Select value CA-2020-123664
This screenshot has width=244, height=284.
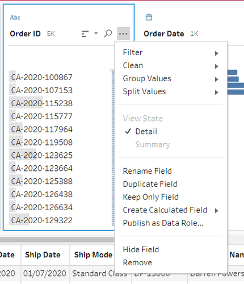(x=41, y=169)
